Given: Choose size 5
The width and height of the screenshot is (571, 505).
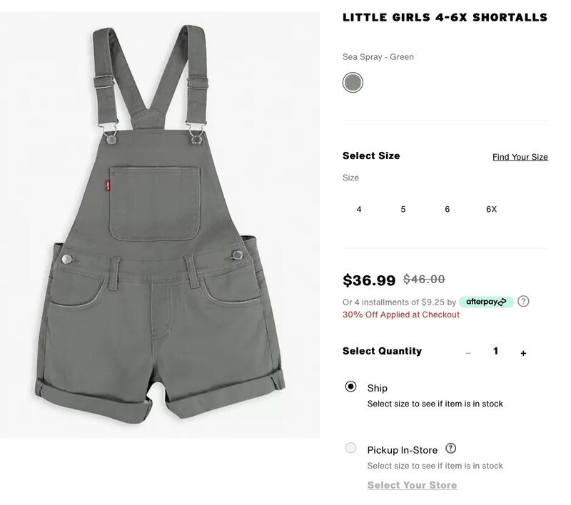Looking at the screenshot, I should (x=403, y=209).
